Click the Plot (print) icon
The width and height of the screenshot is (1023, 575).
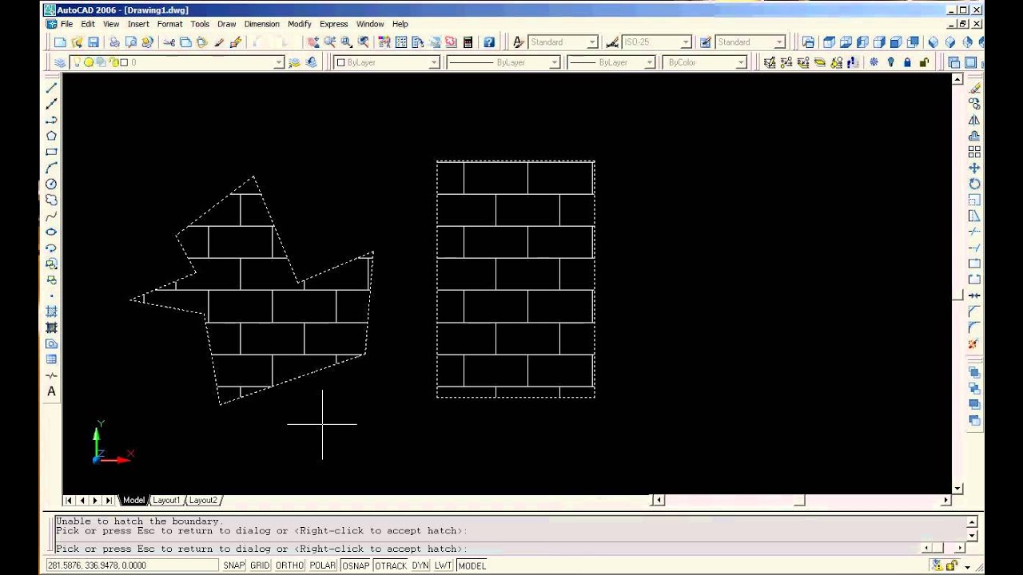click(114, 42)
